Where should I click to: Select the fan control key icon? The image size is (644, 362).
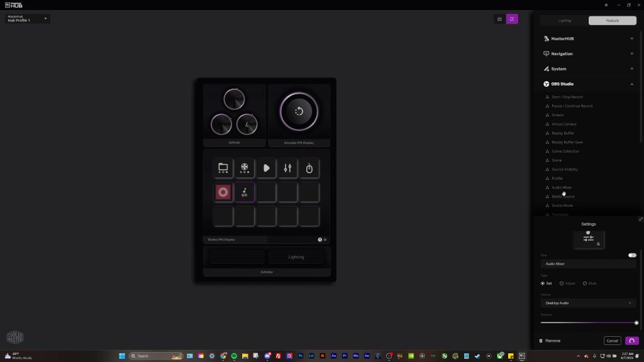(244, 167)
